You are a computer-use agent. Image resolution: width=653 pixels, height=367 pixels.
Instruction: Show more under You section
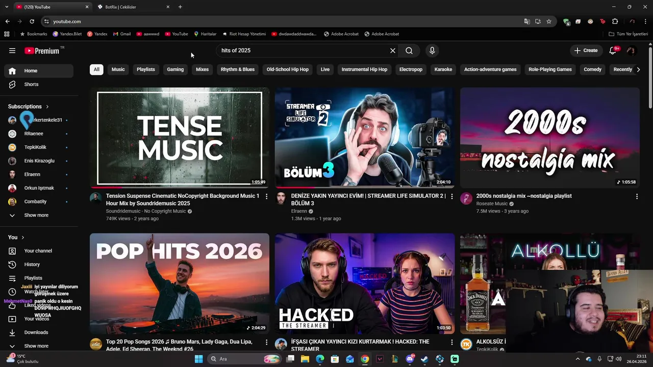click(x=38, y=346)
